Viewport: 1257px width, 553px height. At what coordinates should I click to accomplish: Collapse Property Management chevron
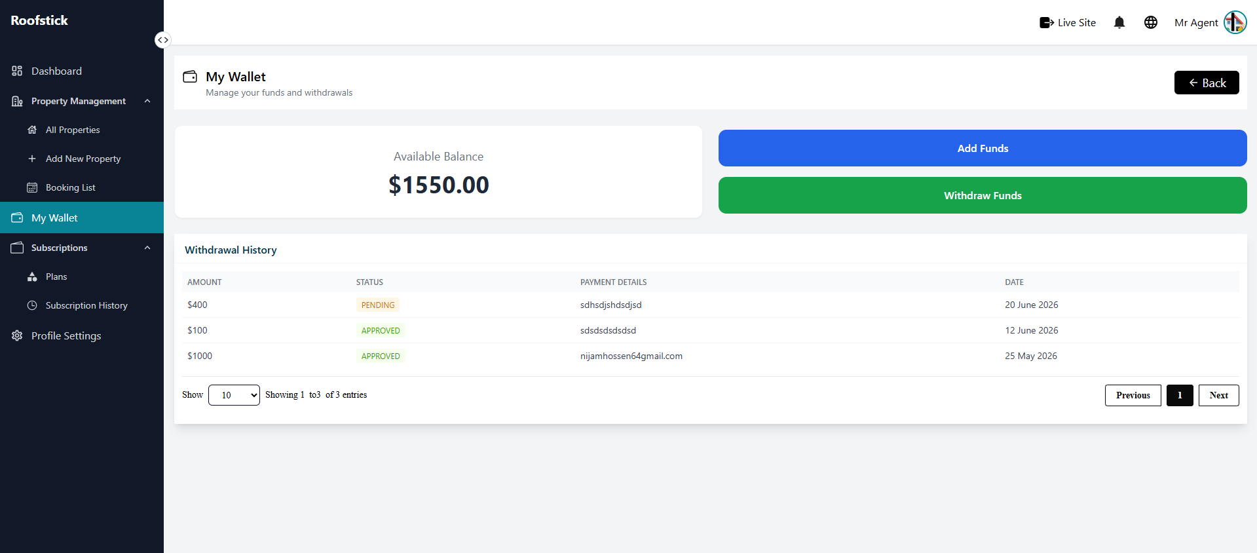(x=147, y=101)
